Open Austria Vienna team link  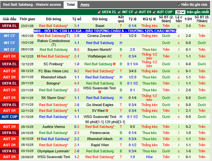(x=54, y=127)
